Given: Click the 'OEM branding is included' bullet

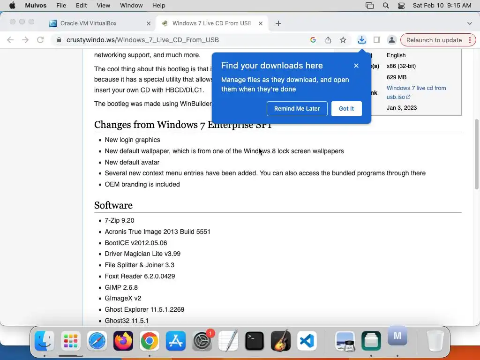Looking at the screenshot, I should 142,184.
